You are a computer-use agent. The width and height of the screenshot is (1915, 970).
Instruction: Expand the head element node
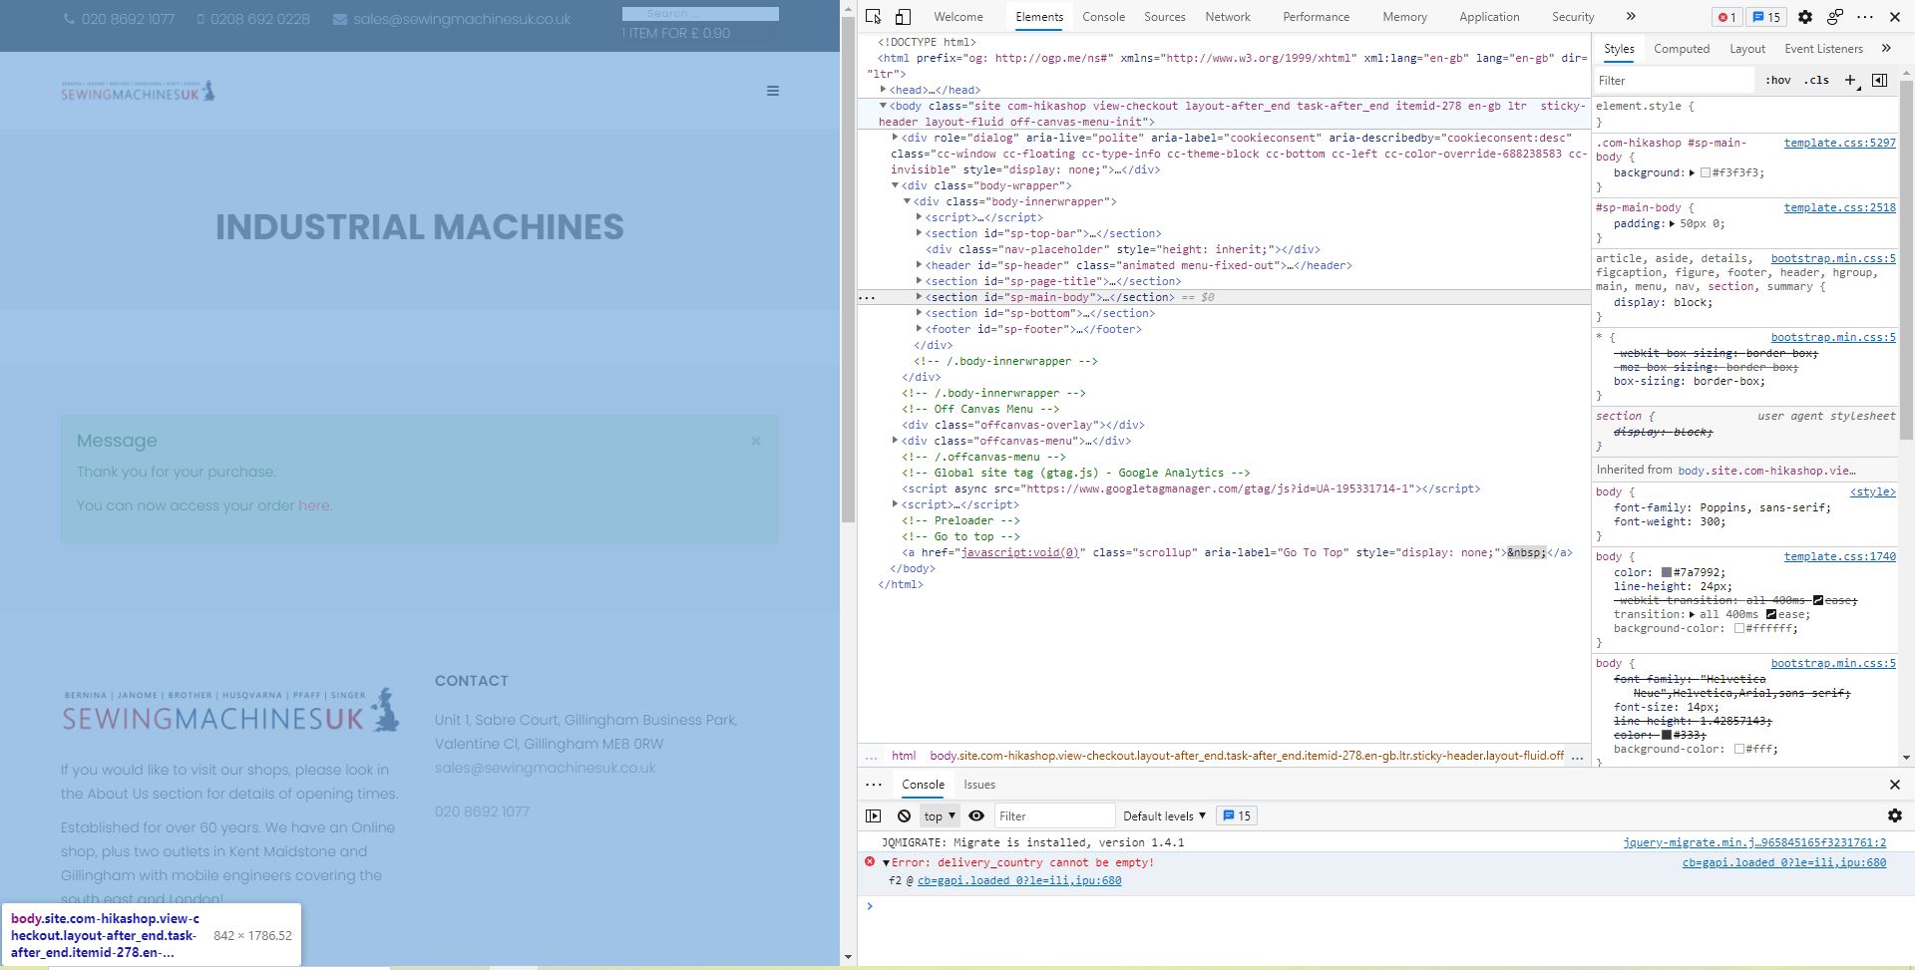coord(884,90)
